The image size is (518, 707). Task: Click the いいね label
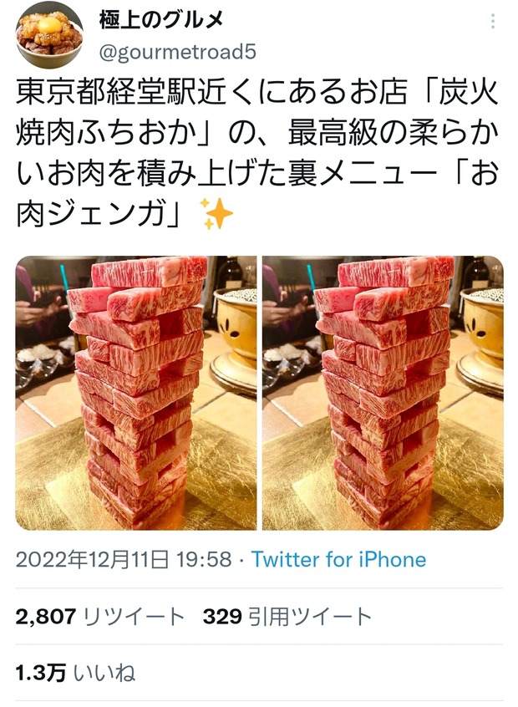[104, 674]
